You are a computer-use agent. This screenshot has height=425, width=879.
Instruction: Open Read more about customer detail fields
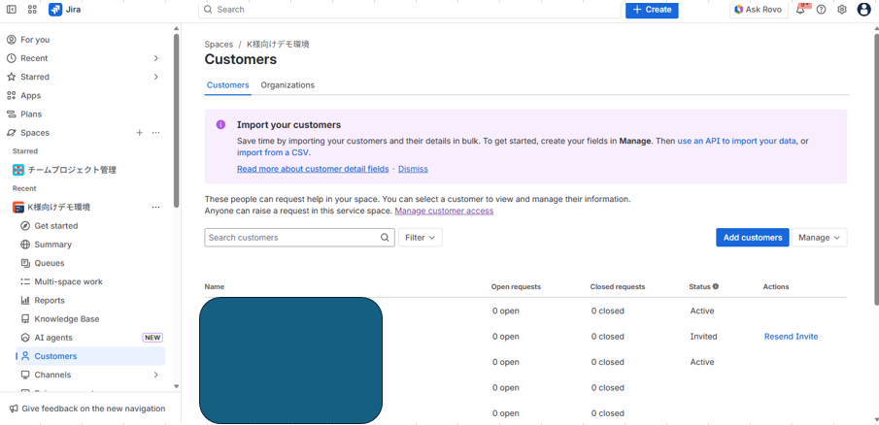313,169
